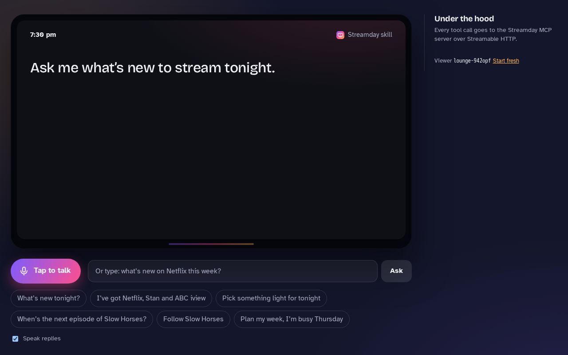
Task: Click the Streamday skill label text
Action: pyautogui.click(x=370, y=35)
